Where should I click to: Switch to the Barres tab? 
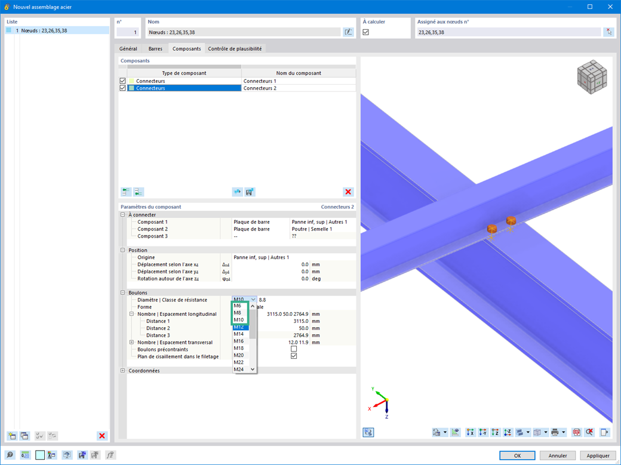pyautogui.click(x=155, y=49)
